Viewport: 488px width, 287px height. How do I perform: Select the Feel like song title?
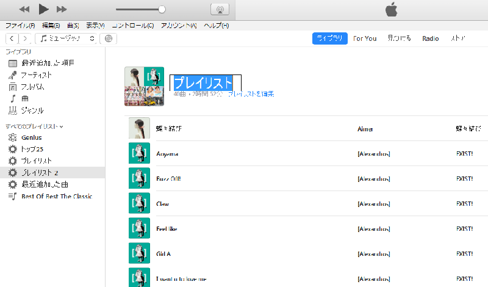pos(167,229)
